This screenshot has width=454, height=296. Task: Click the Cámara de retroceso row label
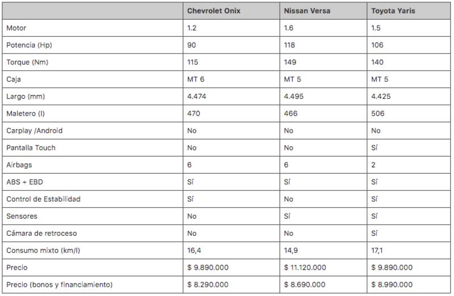point(41,233)
